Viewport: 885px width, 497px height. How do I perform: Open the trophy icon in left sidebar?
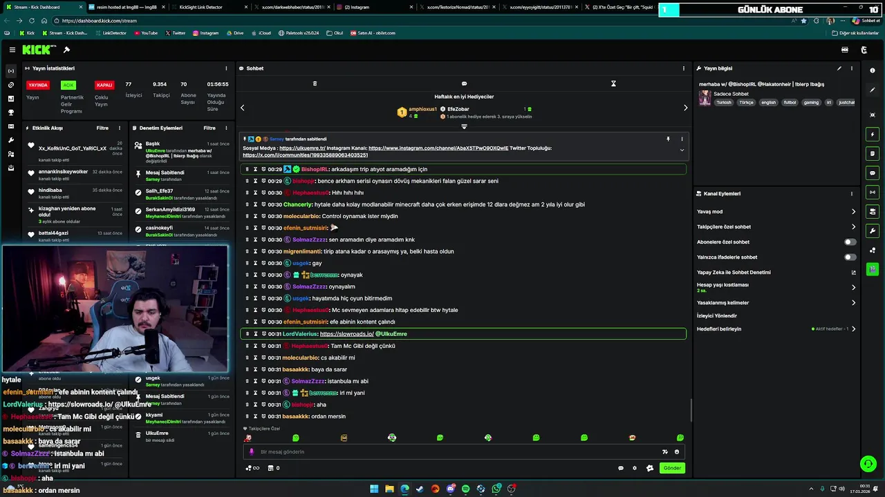point(10,113)
